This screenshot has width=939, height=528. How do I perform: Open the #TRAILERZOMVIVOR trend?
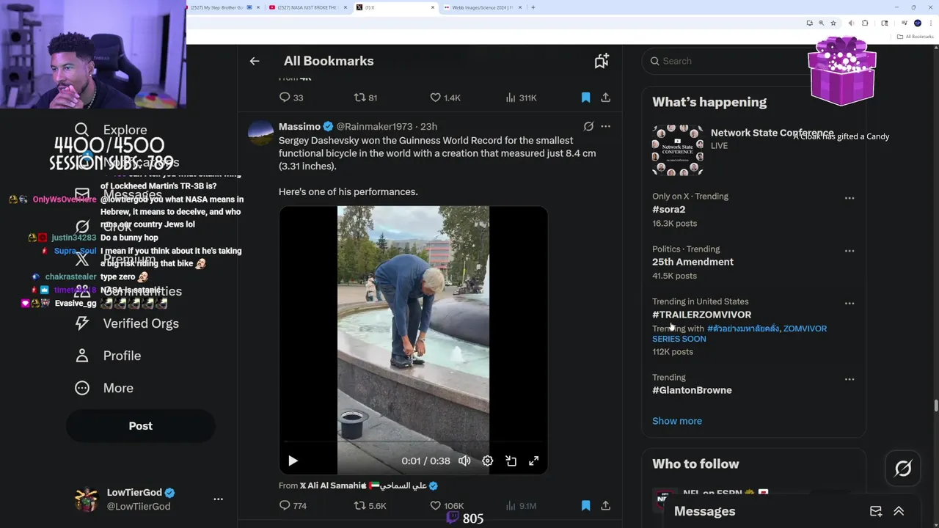click(x=701, y=315)
